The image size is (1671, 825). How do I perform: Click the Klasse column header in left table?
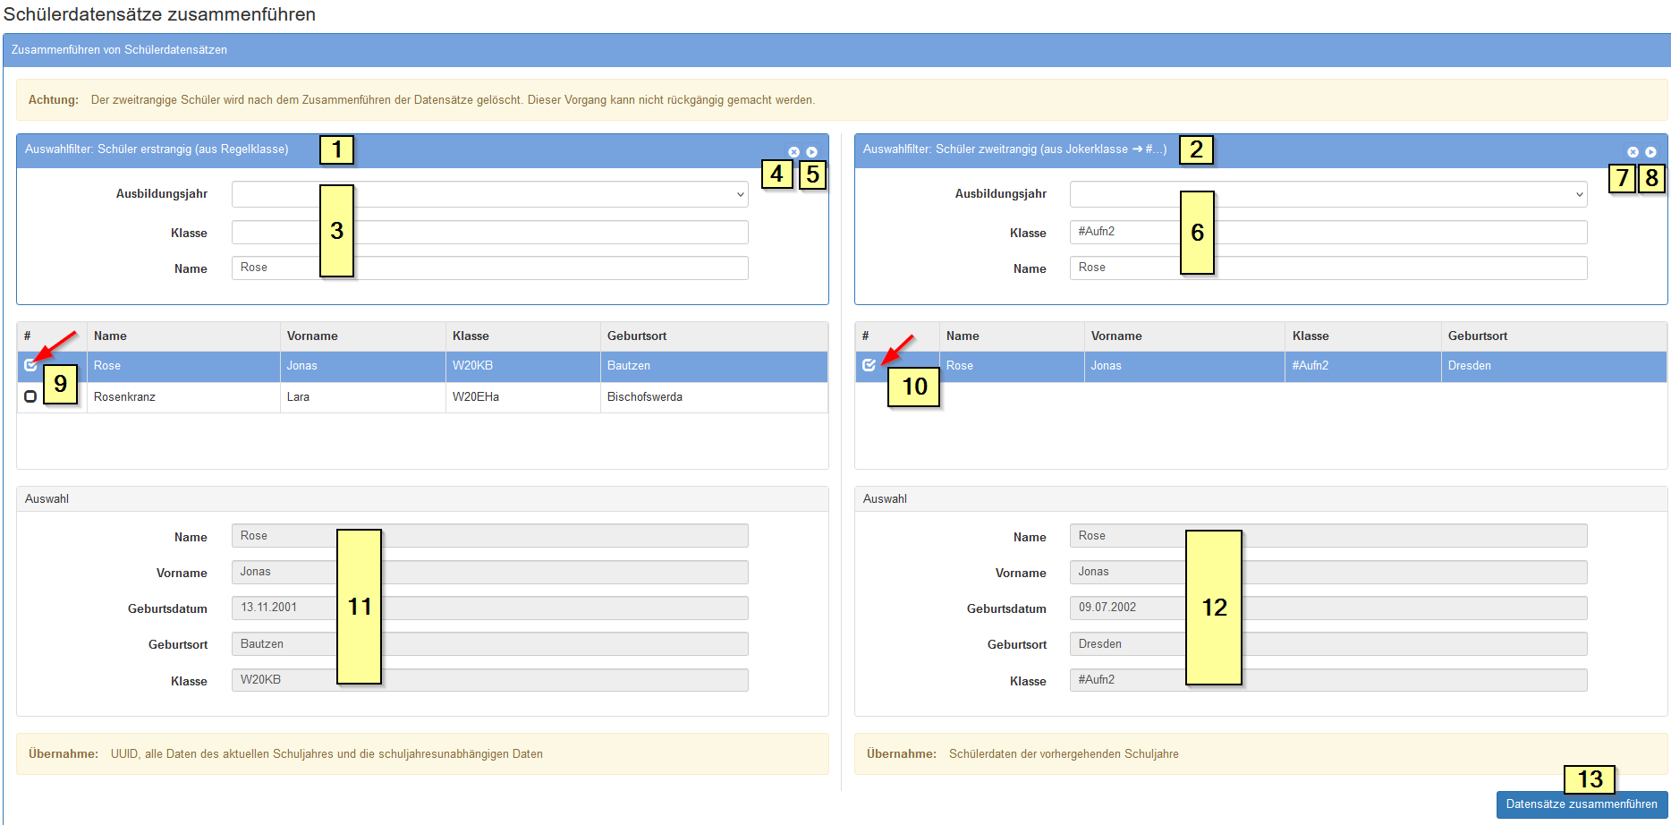pos(471,336)
